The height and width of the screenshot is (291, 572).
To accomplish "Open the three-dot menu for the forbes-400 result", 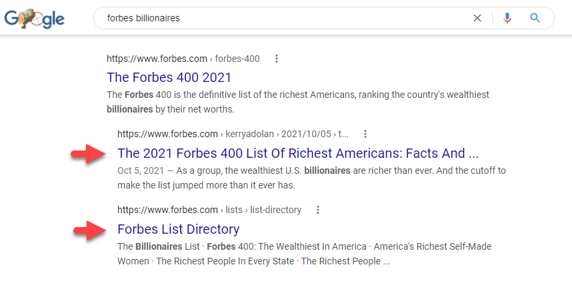I will (x=277, y=59).
